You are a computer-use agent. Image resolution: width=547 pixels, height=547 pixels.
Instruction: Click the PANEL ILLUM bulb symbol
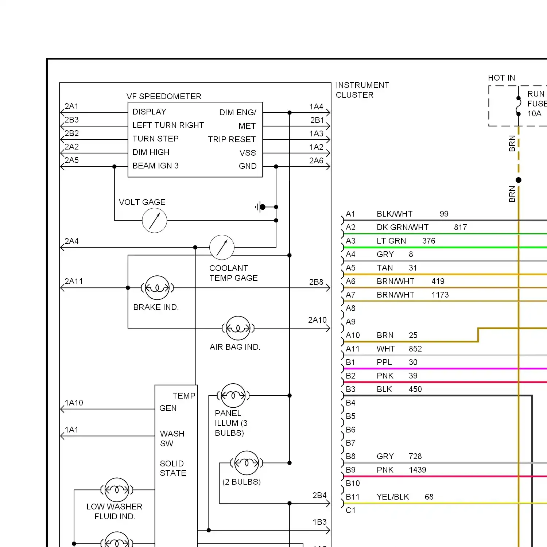(x=233, y=395)
